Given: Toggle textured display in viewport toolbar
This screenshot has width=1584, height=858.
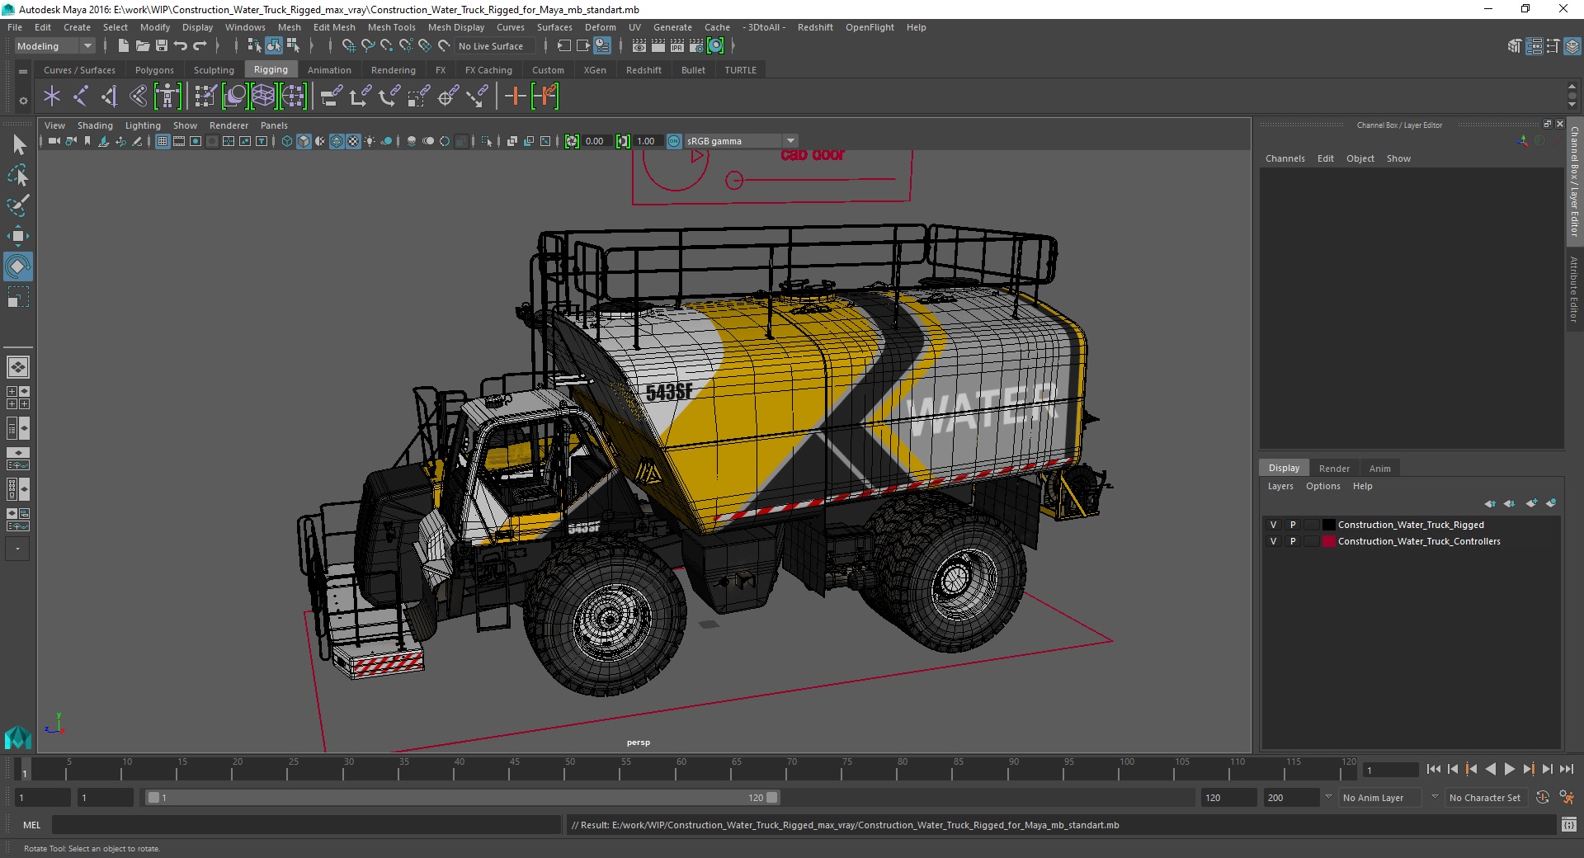Looking at the screenshot, I should 353,141.
